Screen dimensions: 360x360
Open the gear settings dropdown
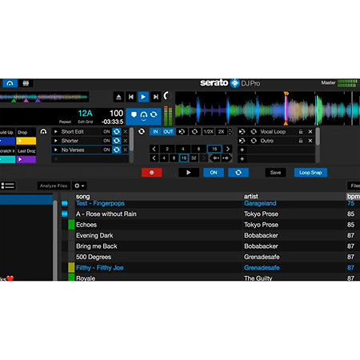[79, 186]
